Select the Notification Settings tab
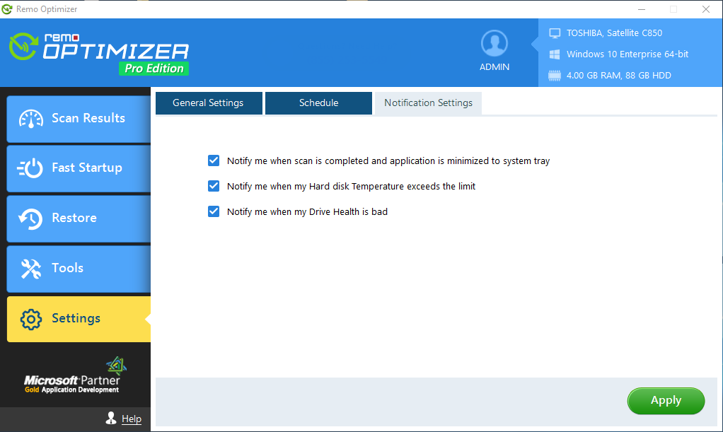The height and width of the screenshot is (432, 723). 428,103
